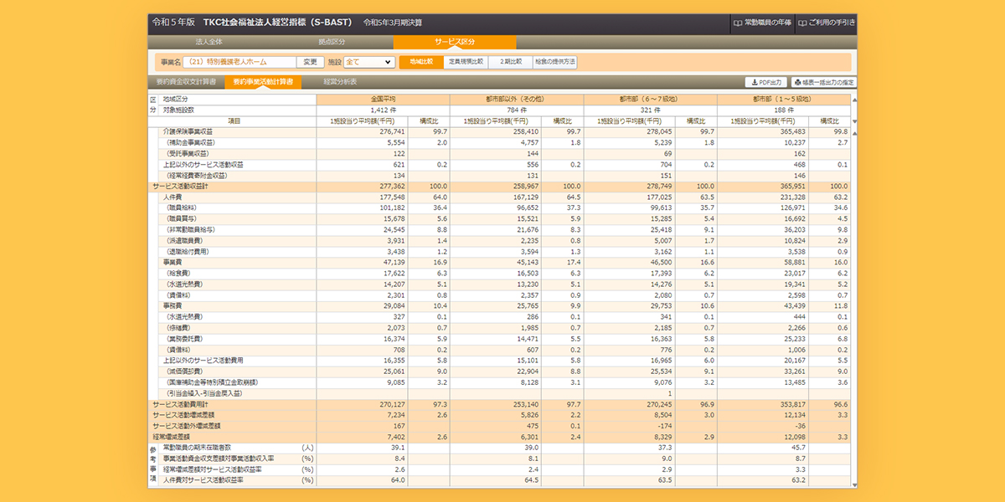Click 人件費対サービス活動収益率 row label
1005x502 pixels.
coord(204,480)
